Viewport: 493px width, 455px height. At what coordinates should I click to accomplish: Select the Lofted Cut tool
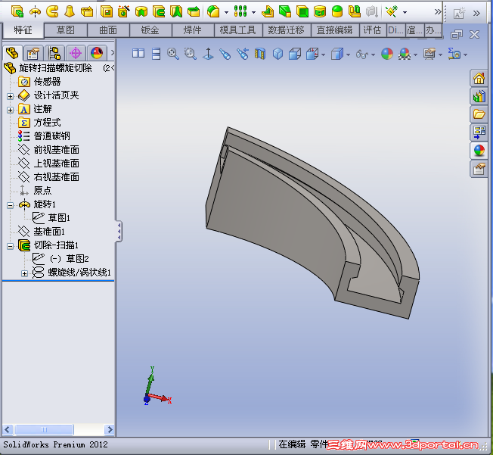176,11
